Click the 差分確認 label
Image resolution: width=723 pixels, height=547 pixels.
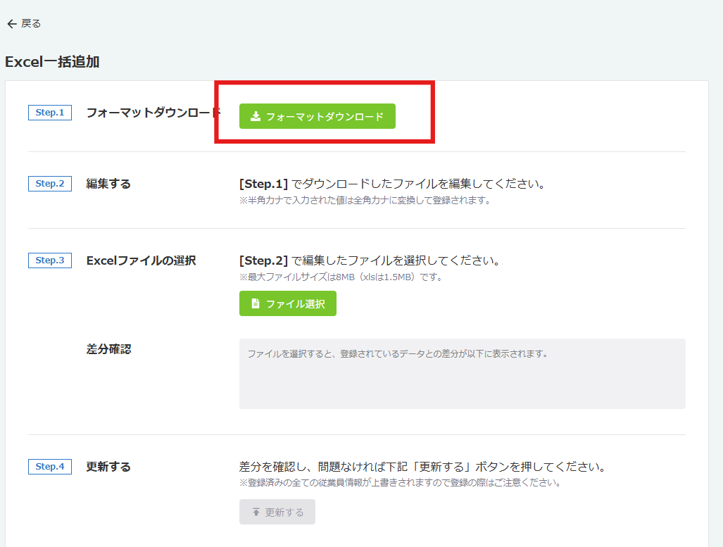(108, 349)
